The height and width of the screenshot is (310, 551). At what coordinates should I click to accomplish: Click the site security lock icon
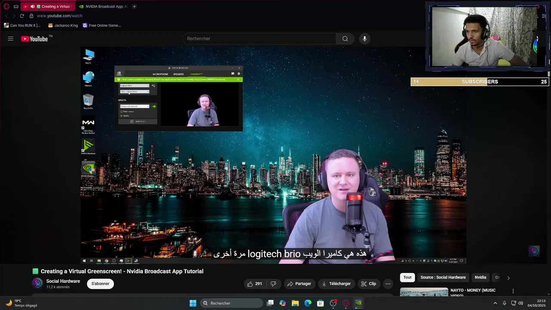tap(31, 16)
